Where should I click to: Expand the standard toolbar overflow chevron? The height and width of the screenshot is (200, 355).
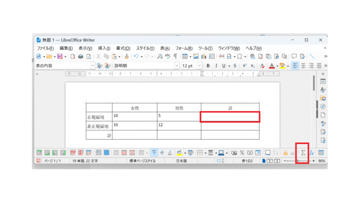(x=326, y=56)
